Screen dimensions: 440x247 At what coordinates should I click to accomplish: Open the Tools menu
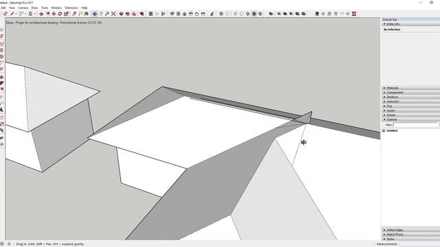(44, 8)
